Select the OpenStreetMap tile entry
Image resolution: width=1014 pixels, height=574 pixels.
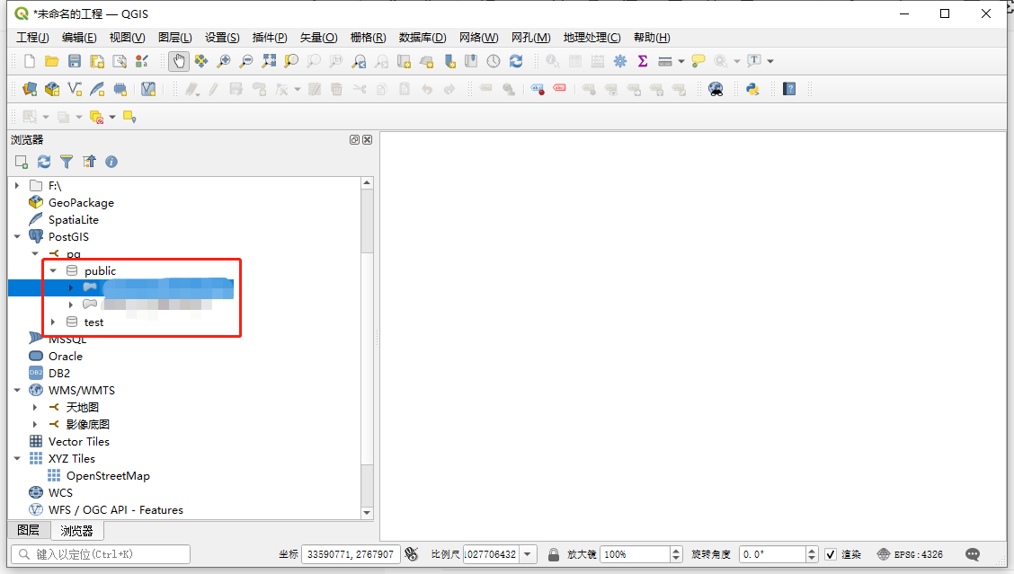(108, 476)
